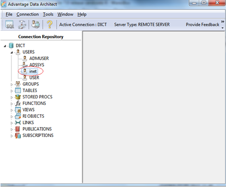Click the USERS folder person icon
Screen dimensions: 226x188
18,52
